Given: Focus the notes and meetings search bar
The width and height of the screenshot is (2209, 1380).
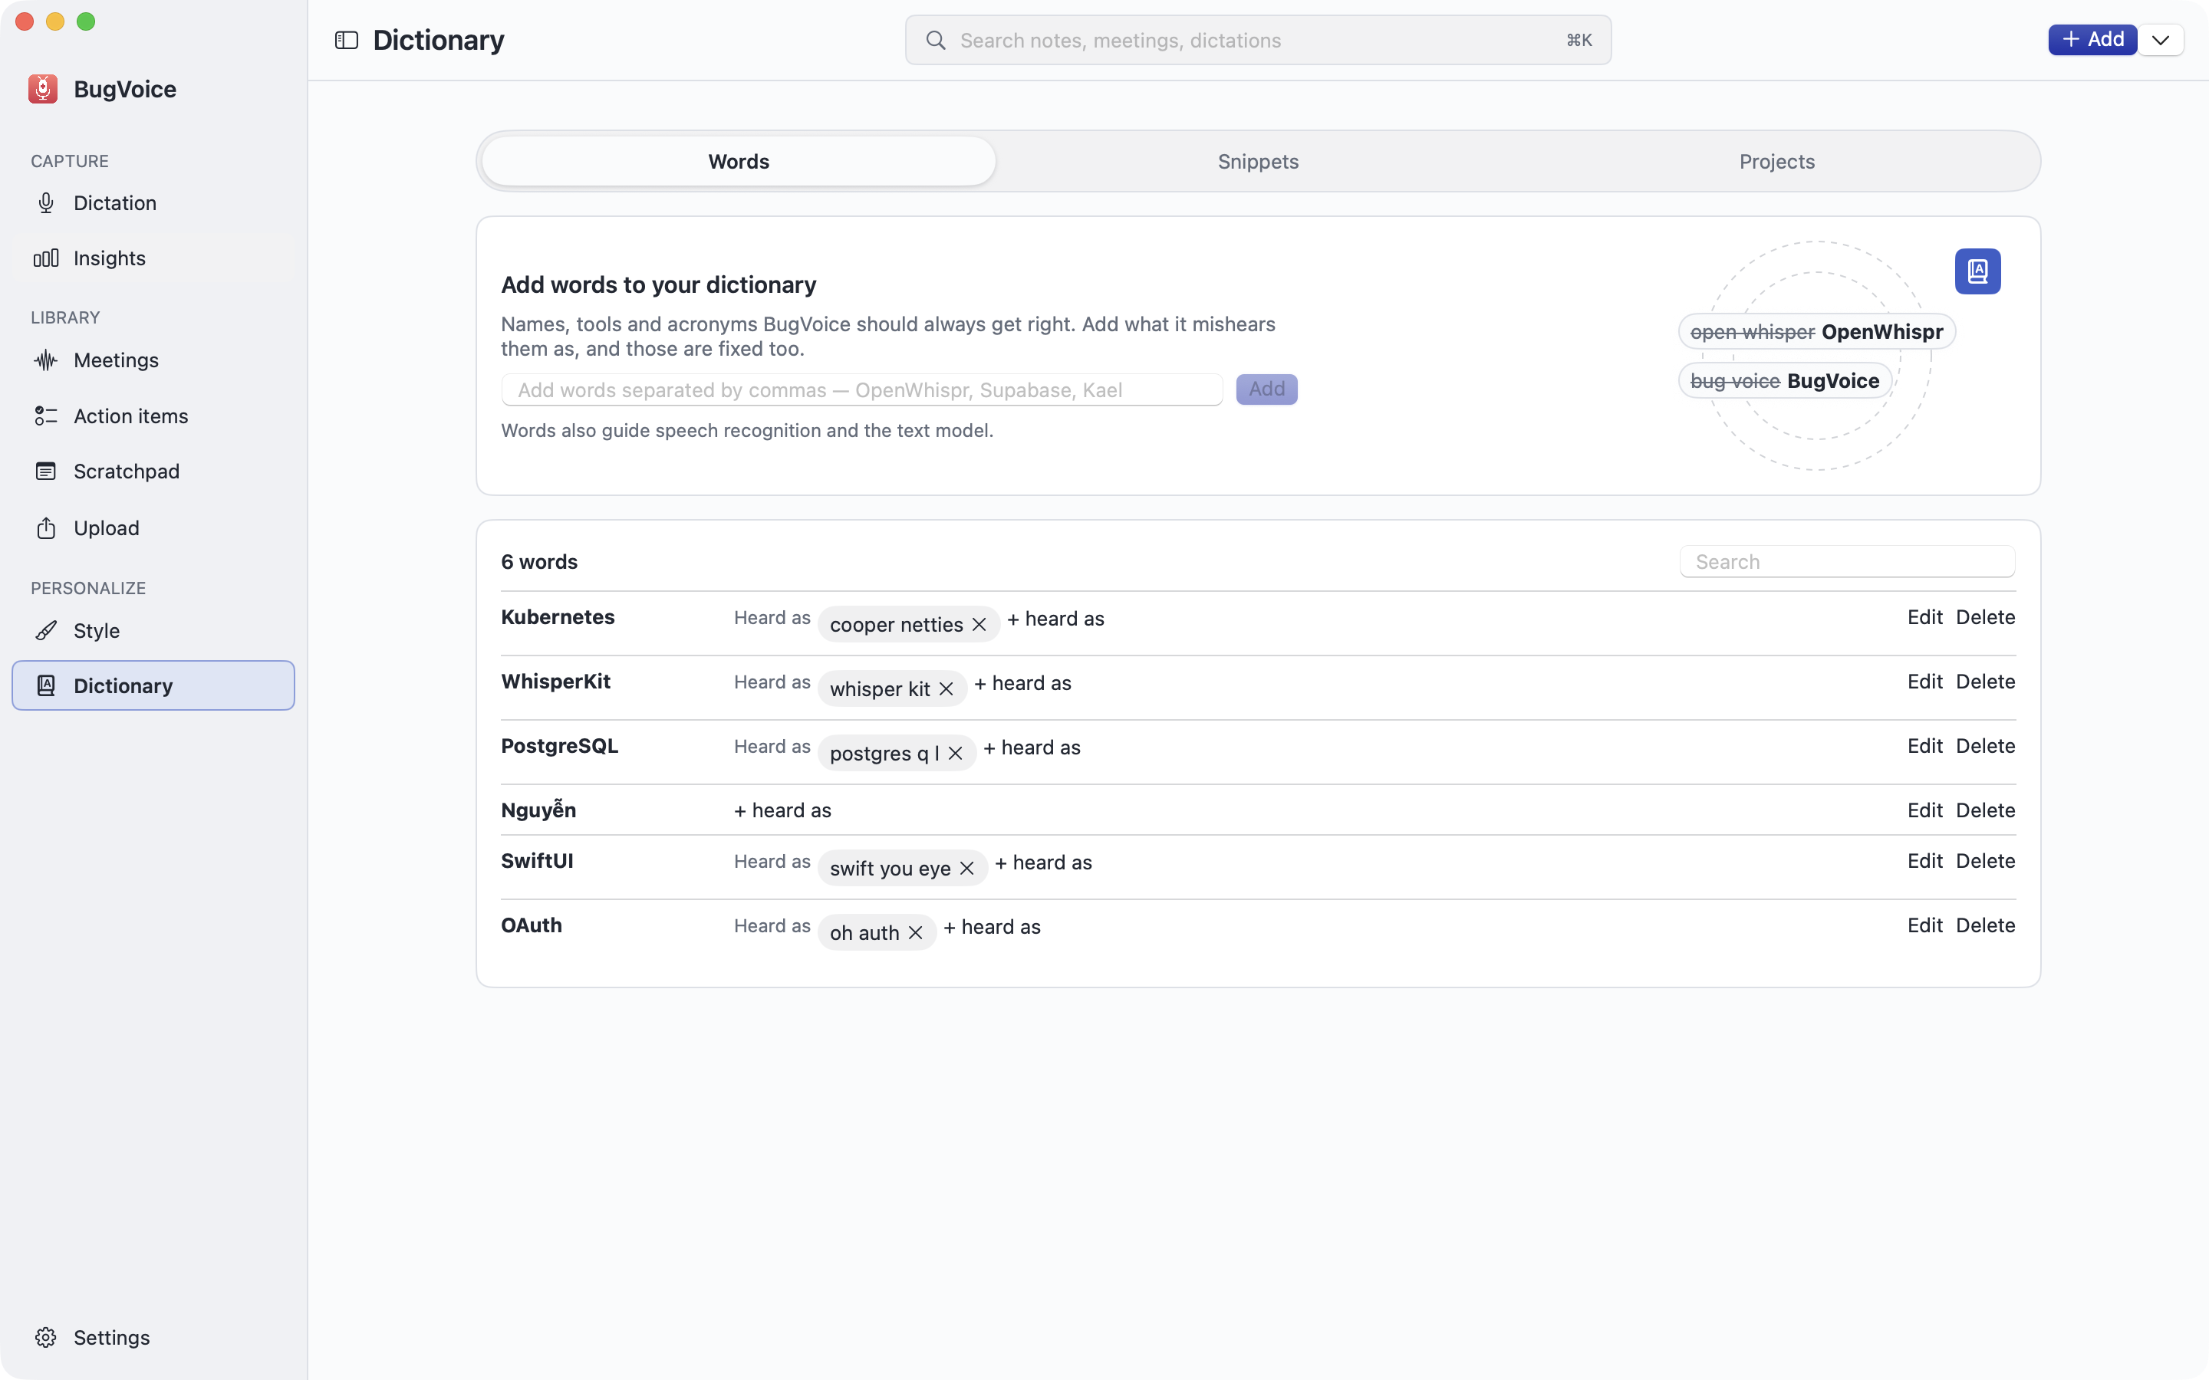Looking at the screenshot, I should pos(1258,40).
